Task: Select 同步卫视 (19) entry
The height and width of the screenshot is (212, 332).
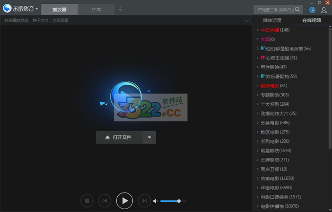Action: pyautogui.click(x=274, y=169)
